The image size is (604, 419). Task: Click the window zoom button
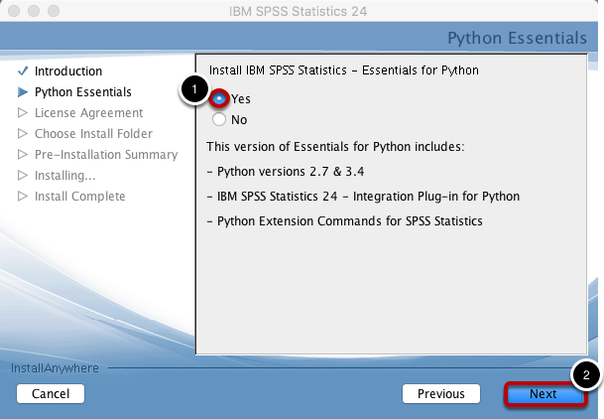pos(54,11)
